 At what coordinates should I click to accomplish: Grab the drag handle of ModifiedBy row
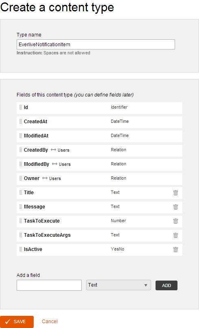(21, 164)
